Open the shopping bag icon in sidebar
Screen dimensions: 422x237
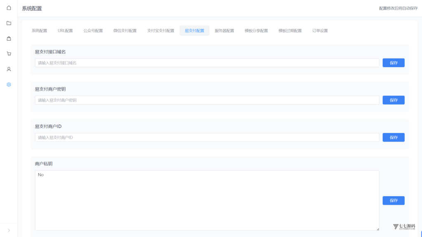tap(9, 38)
